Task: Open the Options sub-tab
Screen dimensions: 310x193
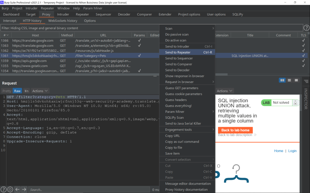Action: pyautogui.click(x=90, y=21)
